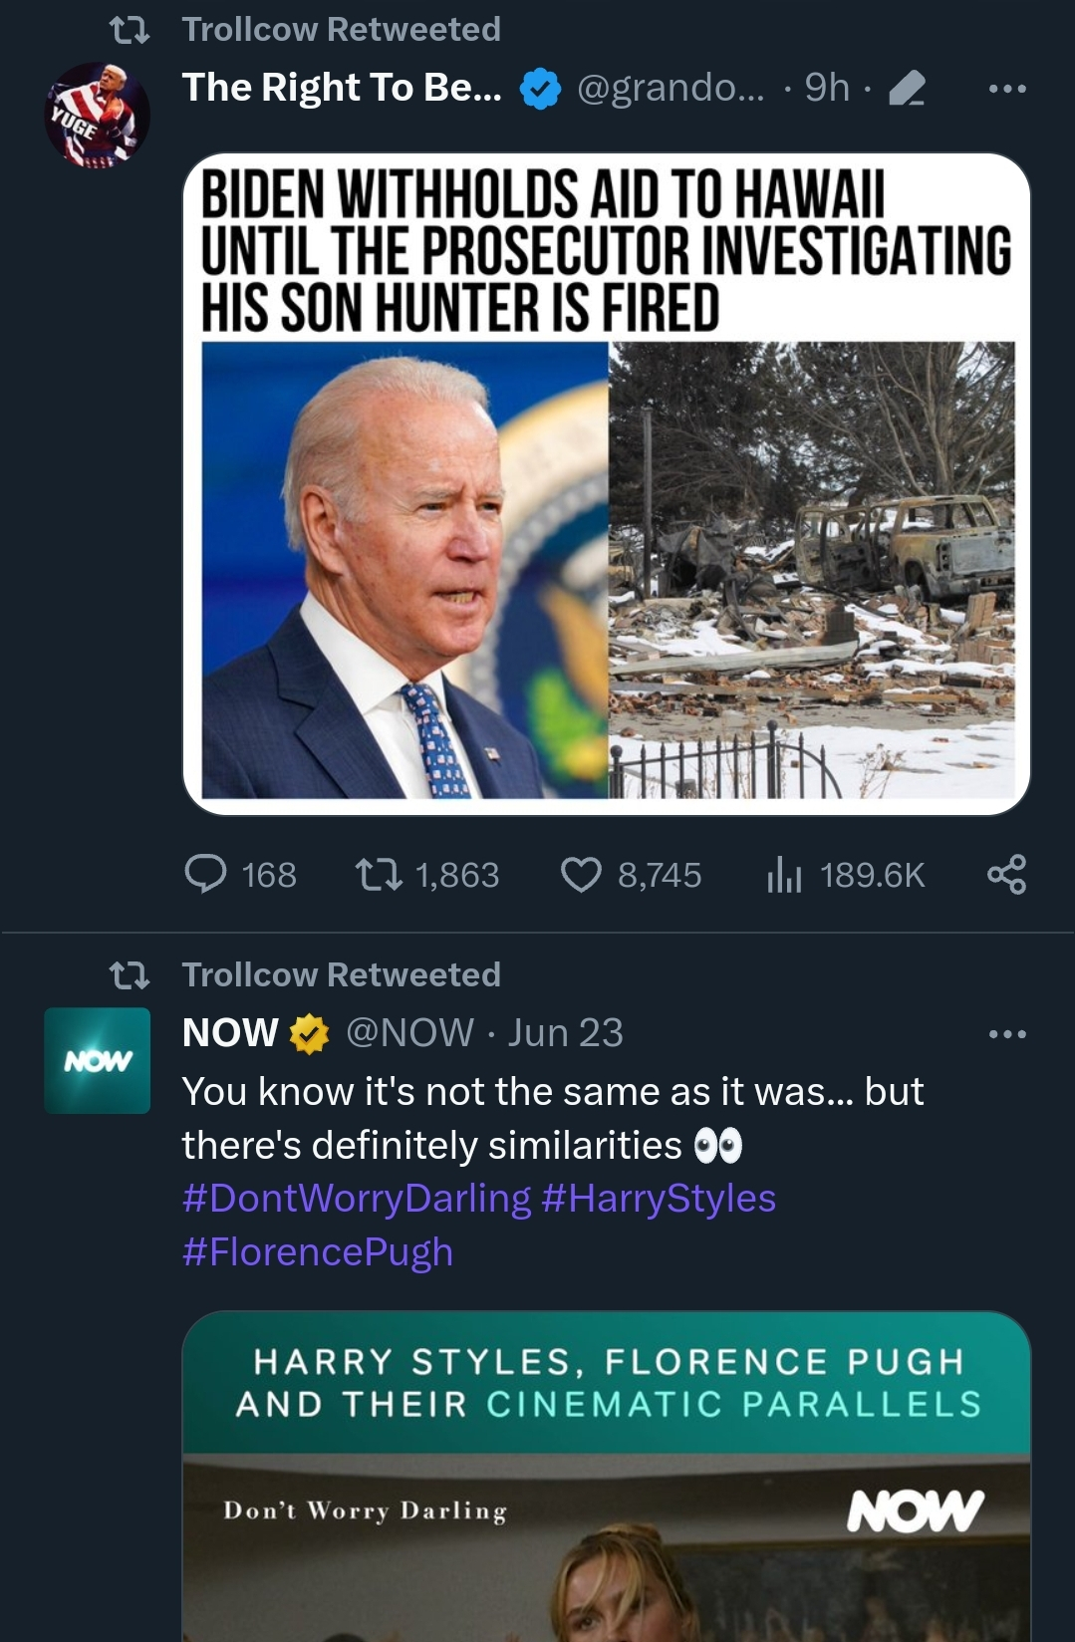Open The Right To Be profile avatar
This screenshot has width=1075, height=1642.
(x=97, y=115)
